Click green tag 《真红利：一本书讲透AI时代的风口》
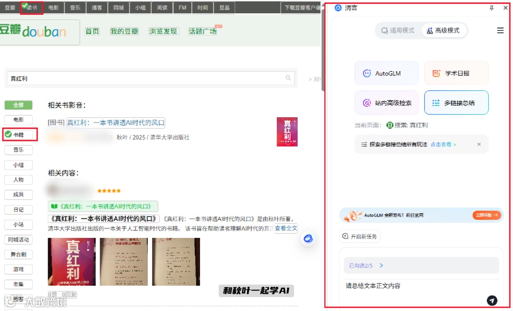Image resolution: width=513 pixels, height=311 pixels. (x=103, y=207)
